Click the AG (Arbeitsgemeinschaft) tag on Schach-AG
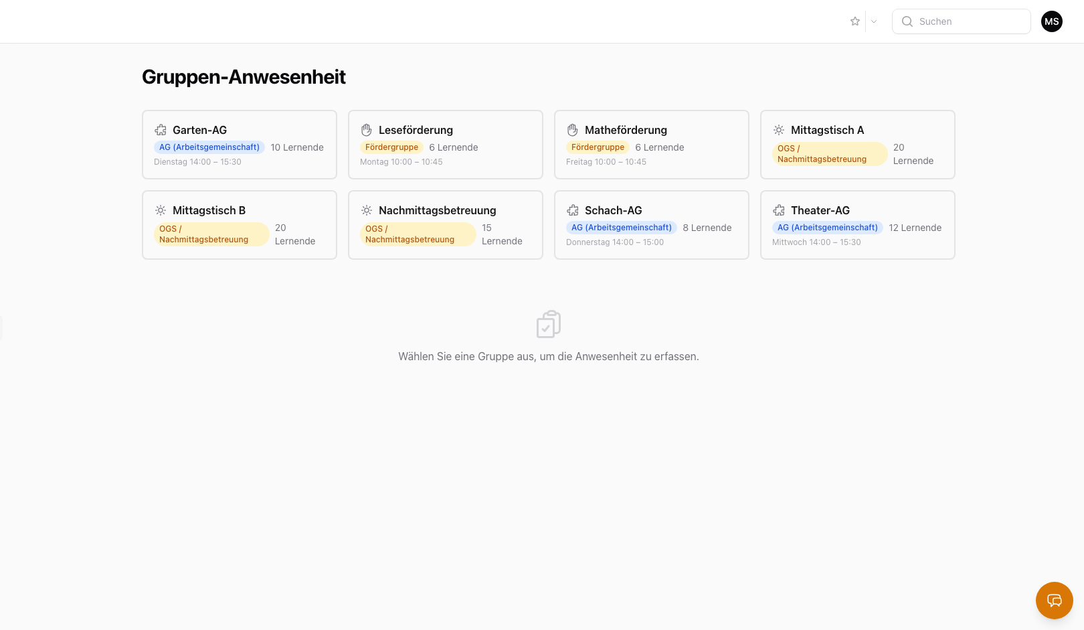The width and height of the screenshot is (1084, 630). [621, 228]
